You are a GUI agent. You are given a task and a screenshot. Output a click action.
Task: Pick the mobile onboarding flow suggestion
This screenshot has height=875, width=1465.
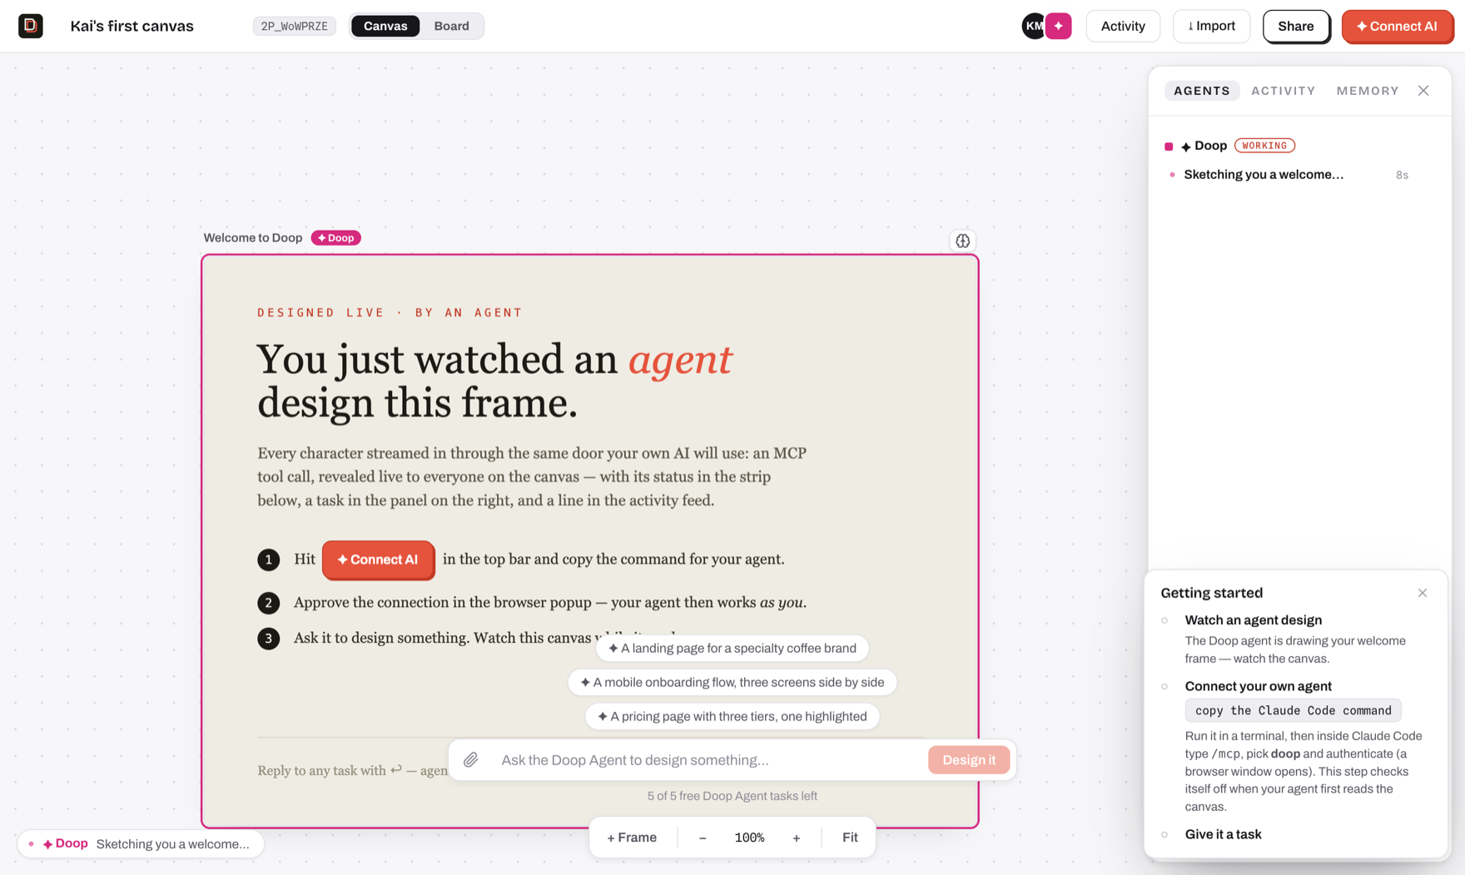(x=732, y=682)
